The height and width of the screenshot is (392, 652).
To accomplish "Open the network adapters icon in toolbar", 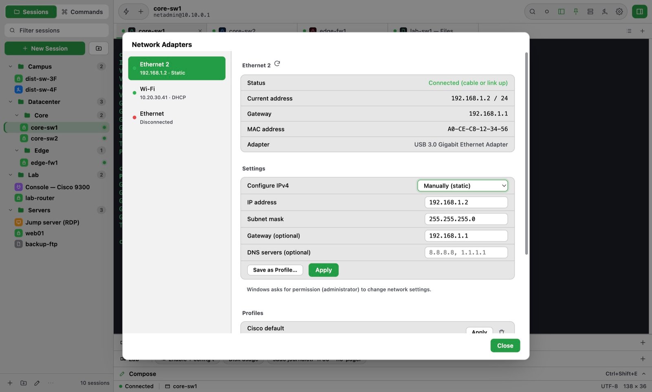I will click(605, 12).
